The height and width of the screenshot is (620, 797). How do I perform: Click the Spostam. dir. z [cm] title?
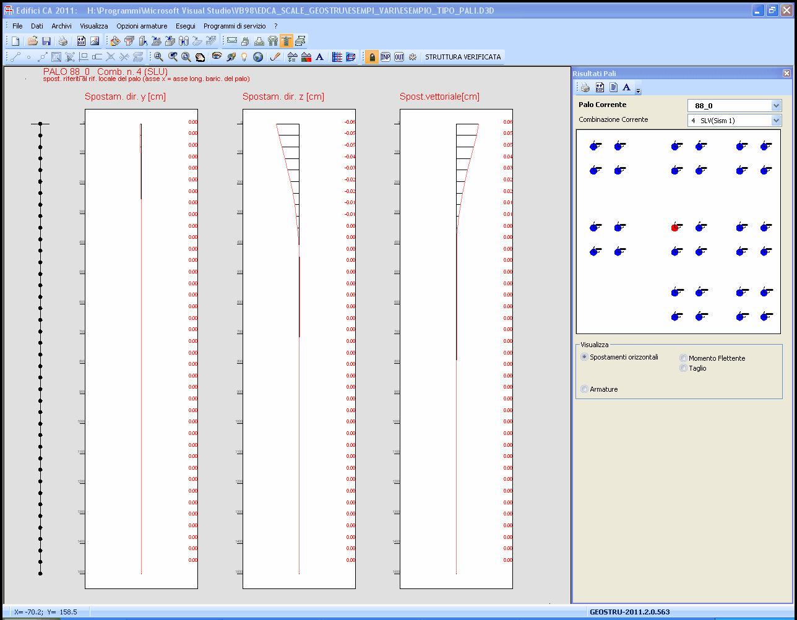click(283, 97)
